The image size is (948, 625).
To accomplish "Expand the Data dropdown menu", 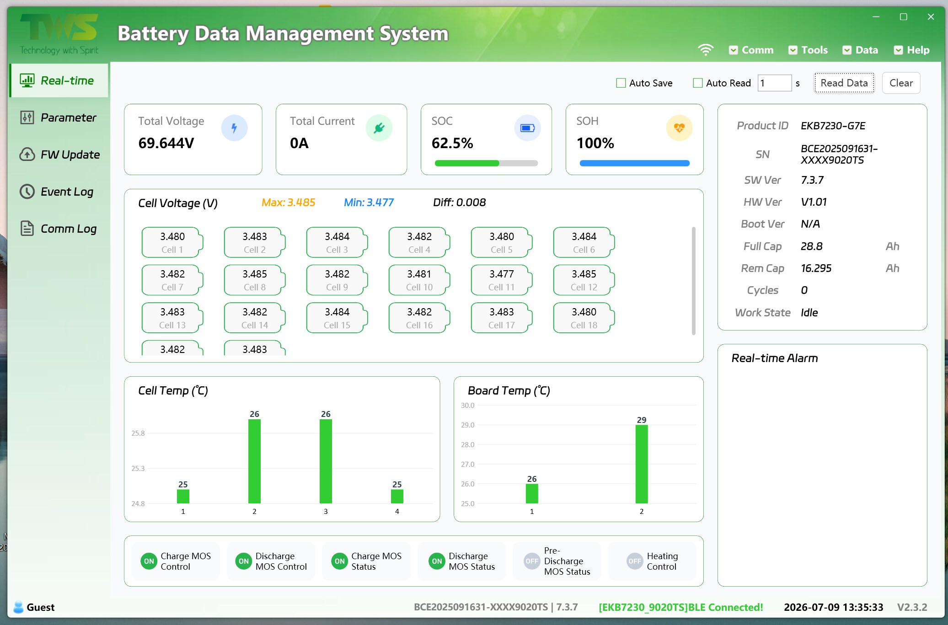I will [x=860, y=50].
